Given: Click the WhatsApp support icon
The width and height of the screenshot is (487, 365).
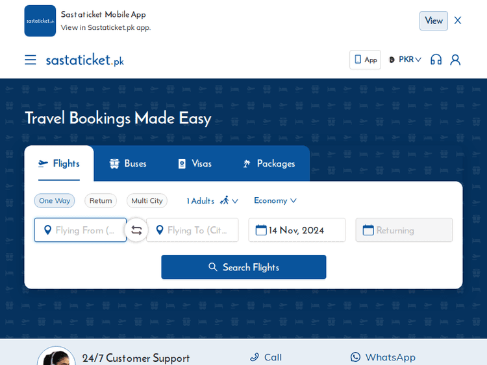Looking at the screenshot, I should click(x=355, y=357).
